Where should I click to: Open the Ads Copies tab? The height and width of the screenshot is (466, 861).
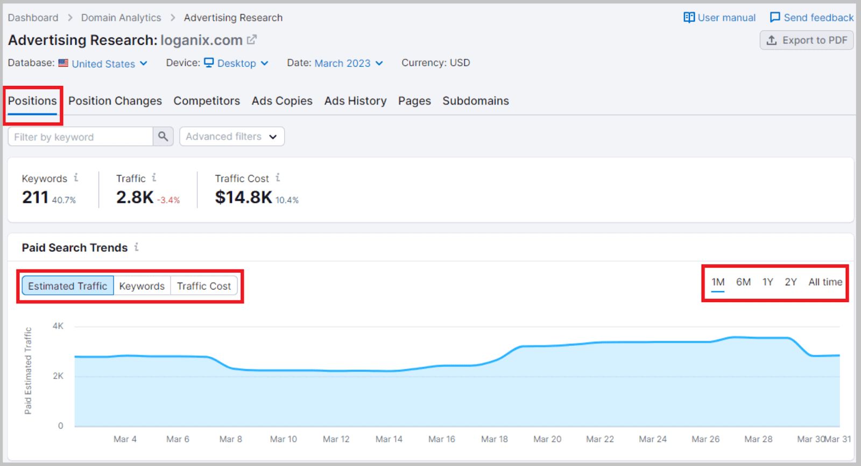tap(282, 101)
